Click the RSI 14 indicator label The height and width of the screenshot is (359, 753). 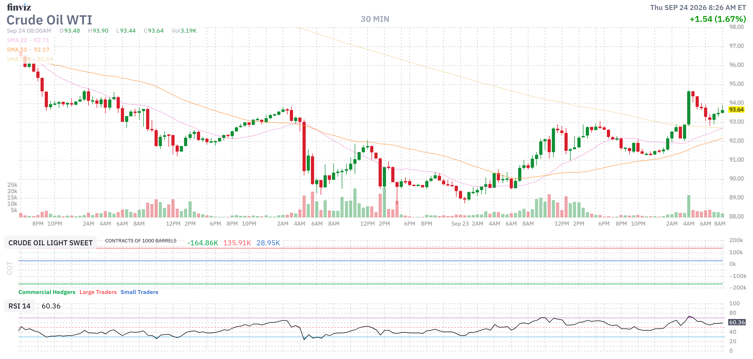point(19,306)
